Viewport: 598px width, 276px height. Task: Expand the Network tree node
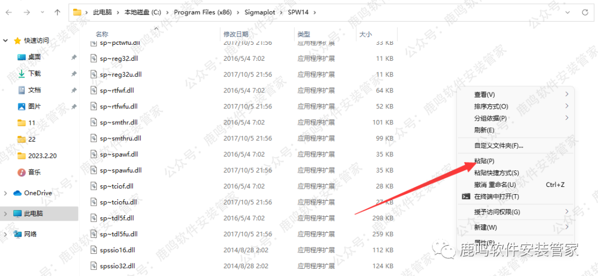point(6,234)
